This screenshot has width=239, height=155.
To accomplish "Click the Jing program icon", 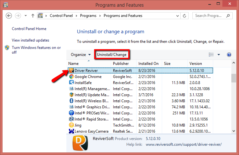I will (x=71, y=125).
